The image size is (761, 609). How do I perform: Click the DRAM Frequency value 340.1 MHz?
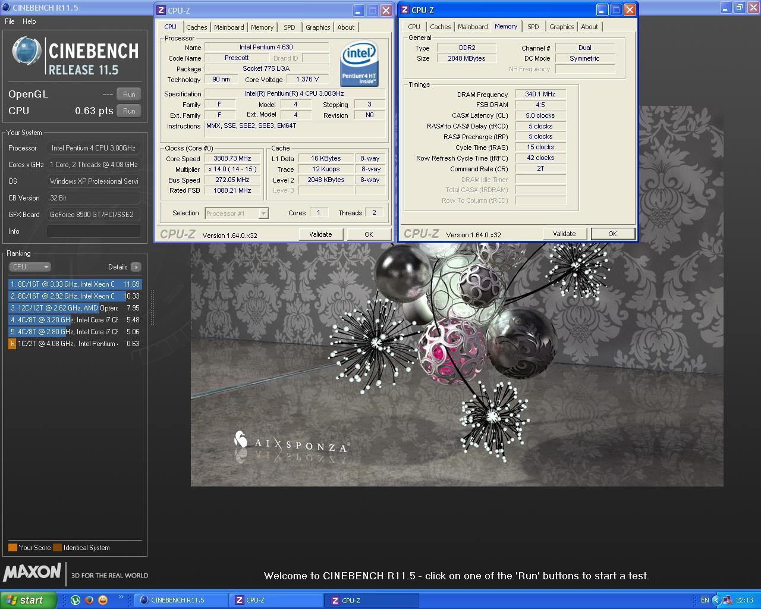point(540,94)
